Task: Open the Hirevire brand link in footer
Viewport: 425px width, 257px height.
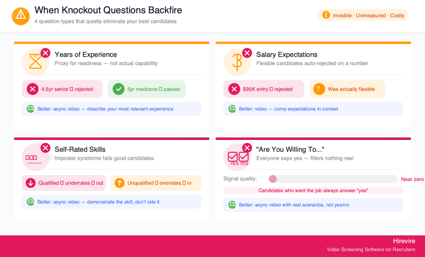Action: coord(404,241)
